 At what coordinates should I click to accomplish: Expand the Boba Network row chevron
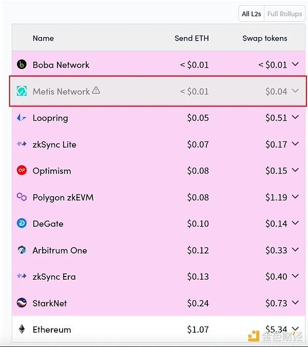click(x=295, y=64)
